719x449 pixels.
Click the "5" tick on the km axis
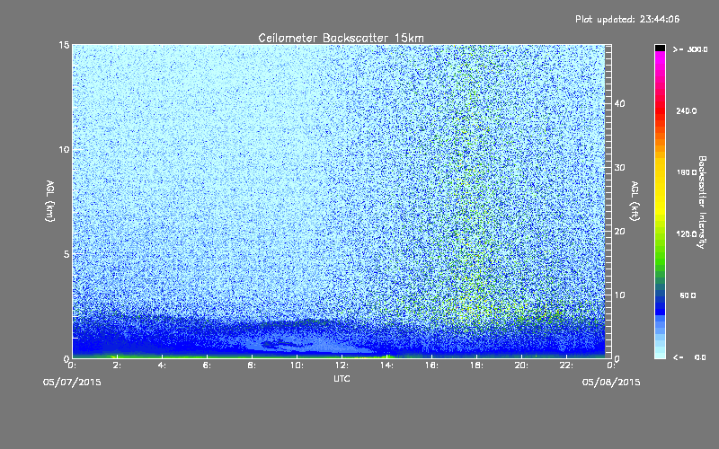pyautogui.click(x=67, y=254)
